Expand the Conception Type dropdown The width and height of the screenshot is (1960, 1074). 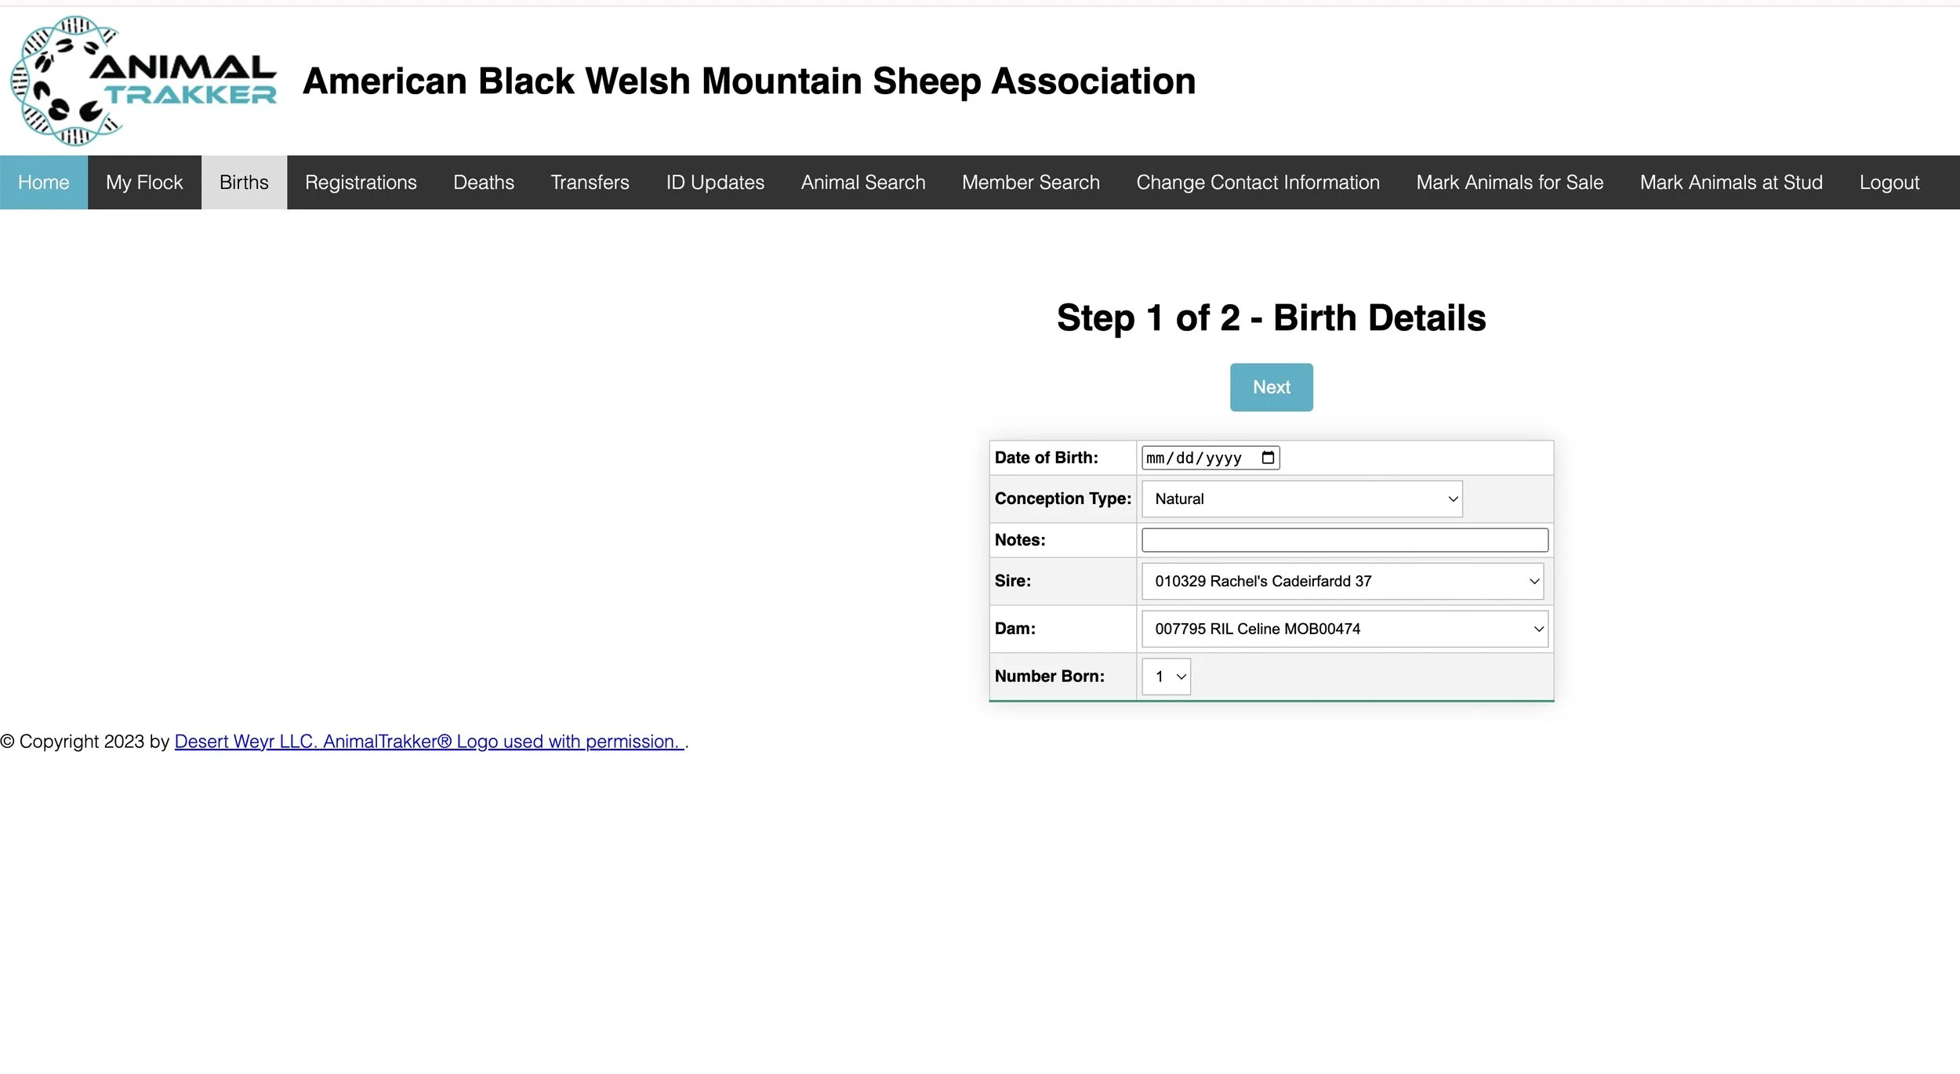tap(1301, 499)
